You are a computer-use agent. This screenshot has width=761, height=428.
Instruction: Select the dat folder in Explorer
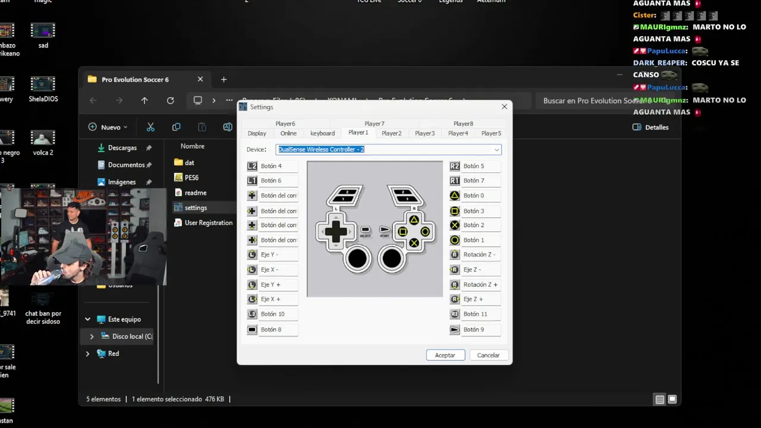click(184, 162)
